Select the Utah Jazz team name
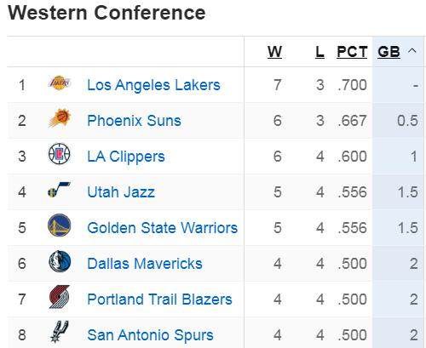Image resolution: width=426 pixels, height=348 pixels. pos(121,192)
